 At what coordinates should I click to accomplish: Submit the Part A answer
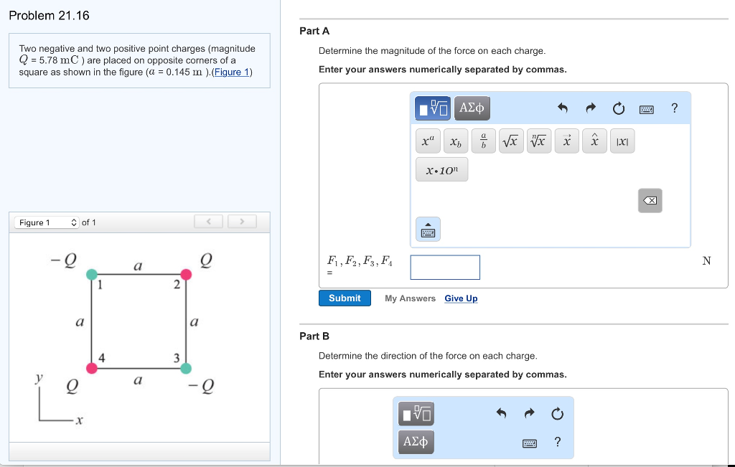(x=345, y=298)
